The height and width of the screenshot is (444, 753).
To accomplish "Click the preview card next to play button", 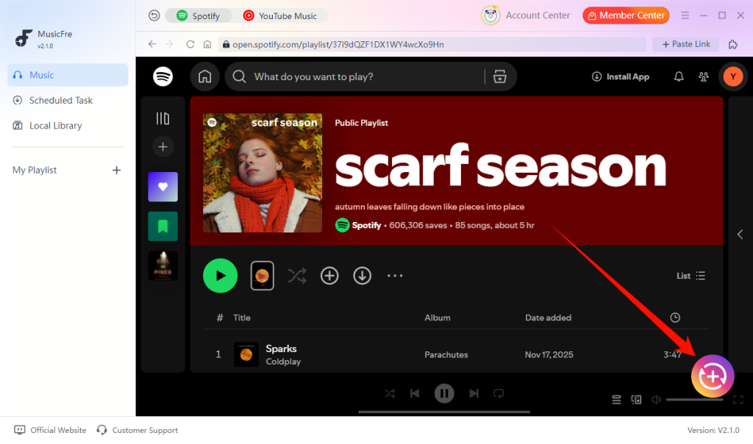I will coord(263,276).
